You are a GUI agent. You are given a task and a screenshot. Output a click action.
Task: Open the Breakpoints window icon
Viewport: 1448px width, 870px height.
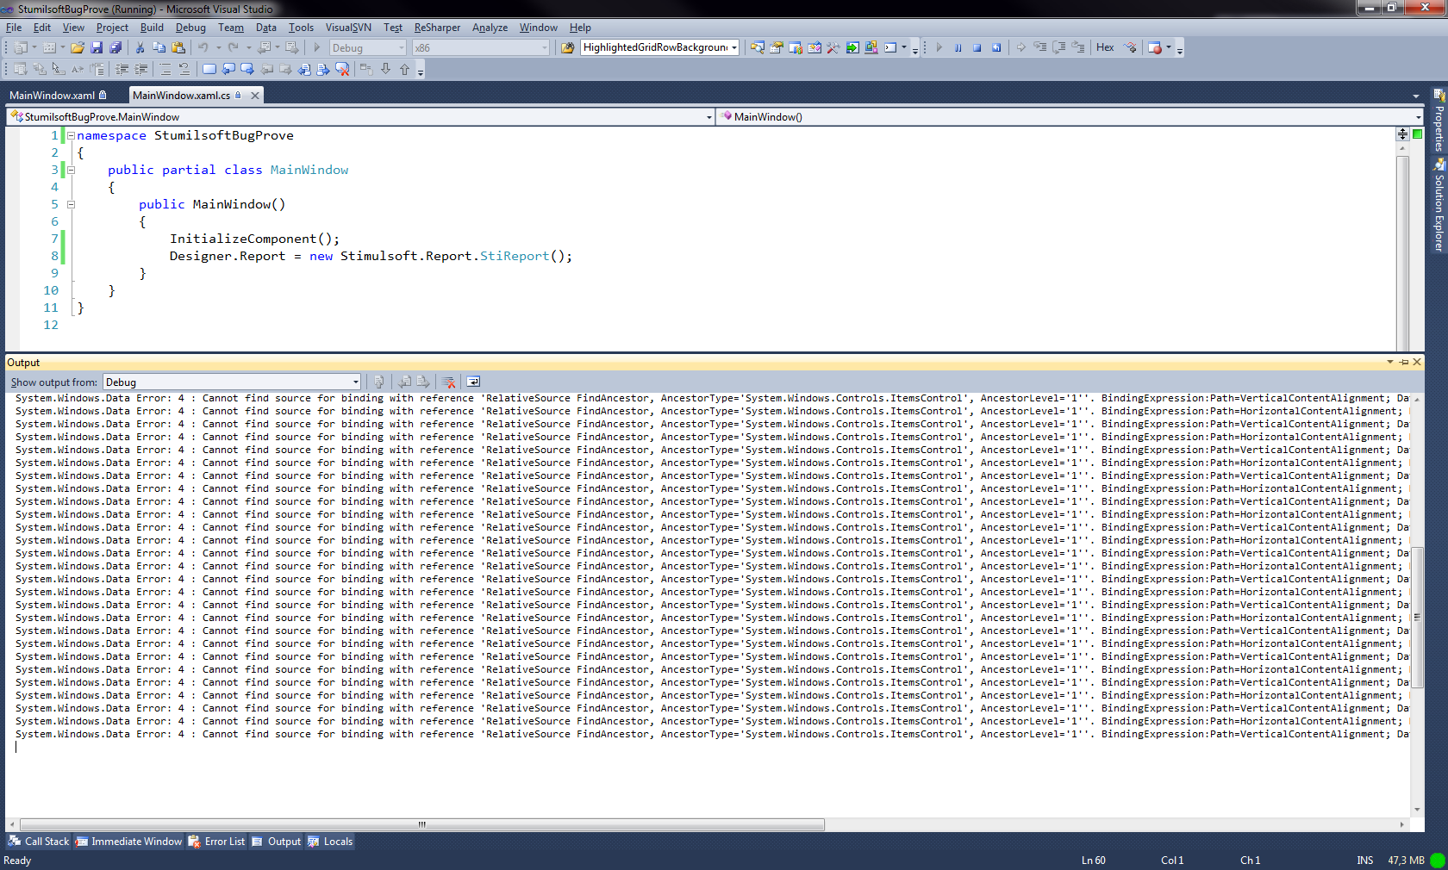pos(1155,48)
